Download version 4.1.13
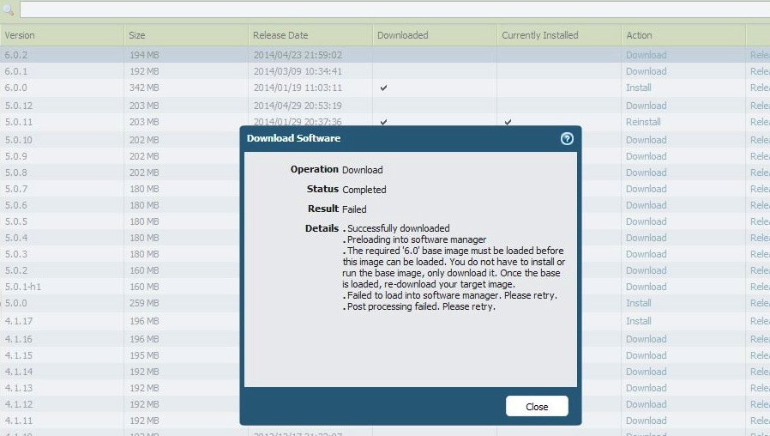This screenshot has height=436, width=770. (x=647, y=388)
